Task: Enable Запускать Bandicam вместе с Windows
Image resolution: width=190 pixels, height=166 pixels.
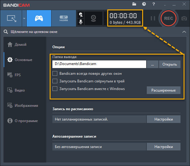Action: coord(55,89)
